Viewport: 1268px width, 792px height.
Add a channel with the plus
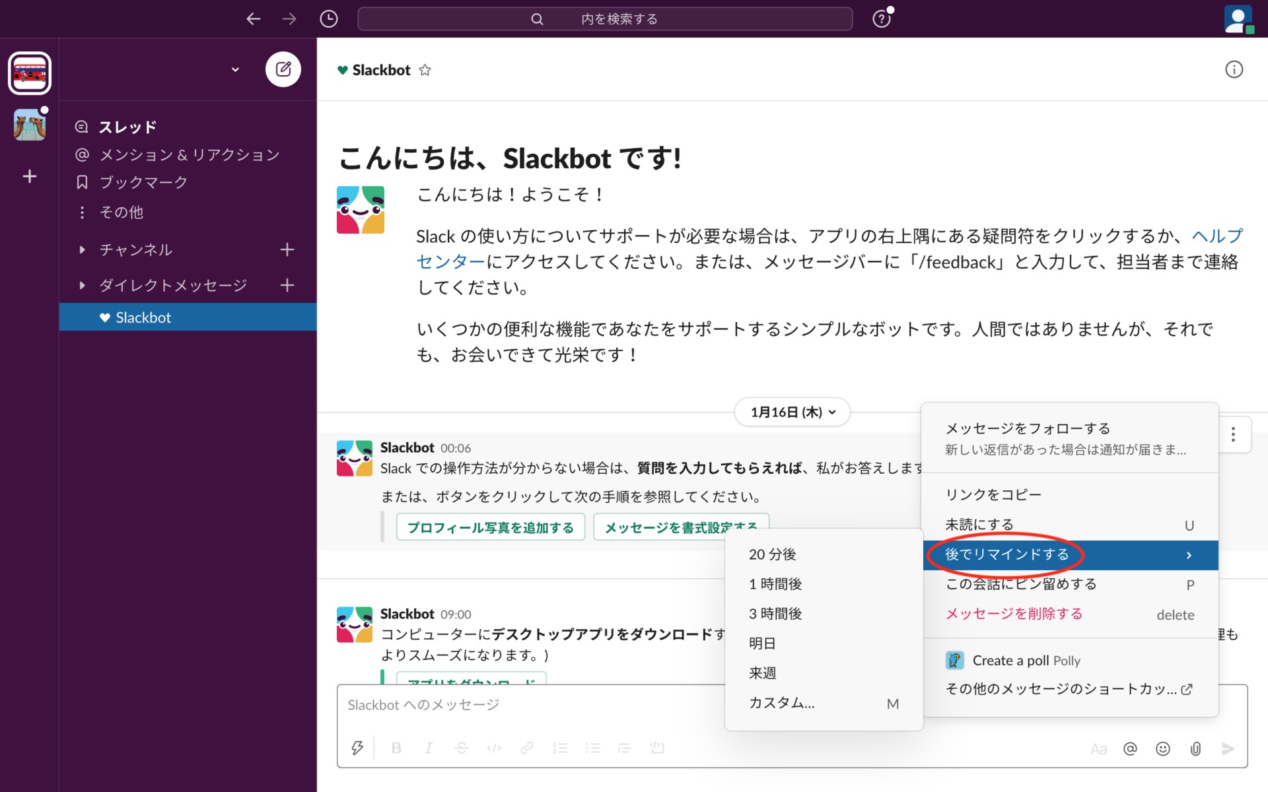coord(287,249)
